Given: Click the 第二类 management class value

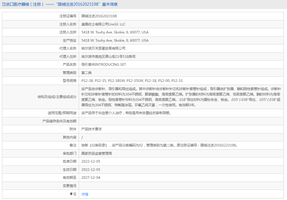Looking at the screenshot, I should click(86, 73).
